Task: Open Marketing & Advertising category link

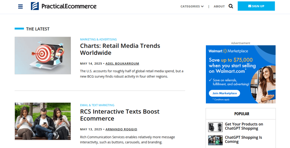Action: [98, 39]
